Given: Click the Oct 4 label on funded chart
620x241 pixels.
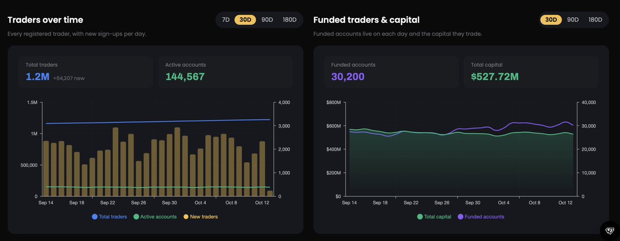Looking at the screenshot, I should [x=503, y=203].
